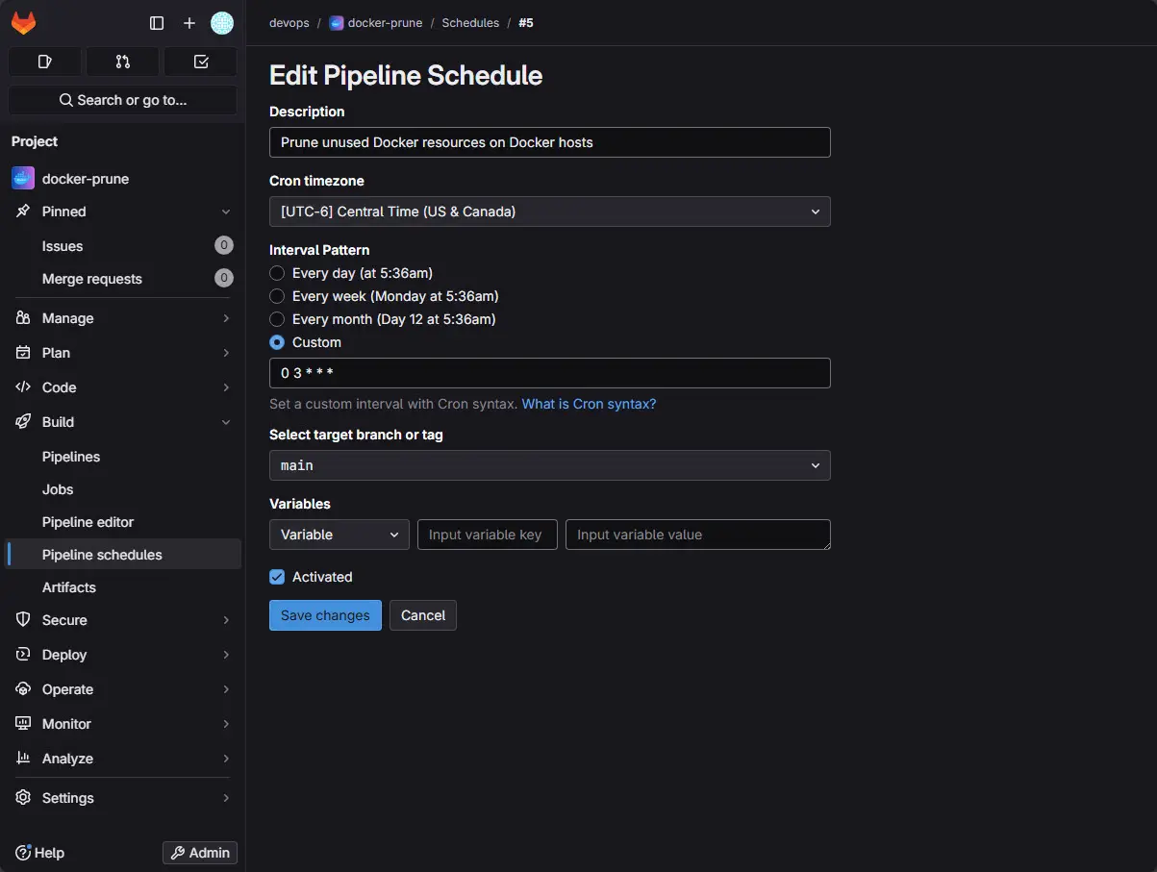The image size is (1157, 872).
Task: Open the Cron timezone dropdown
Action: [x=549, y=212]
